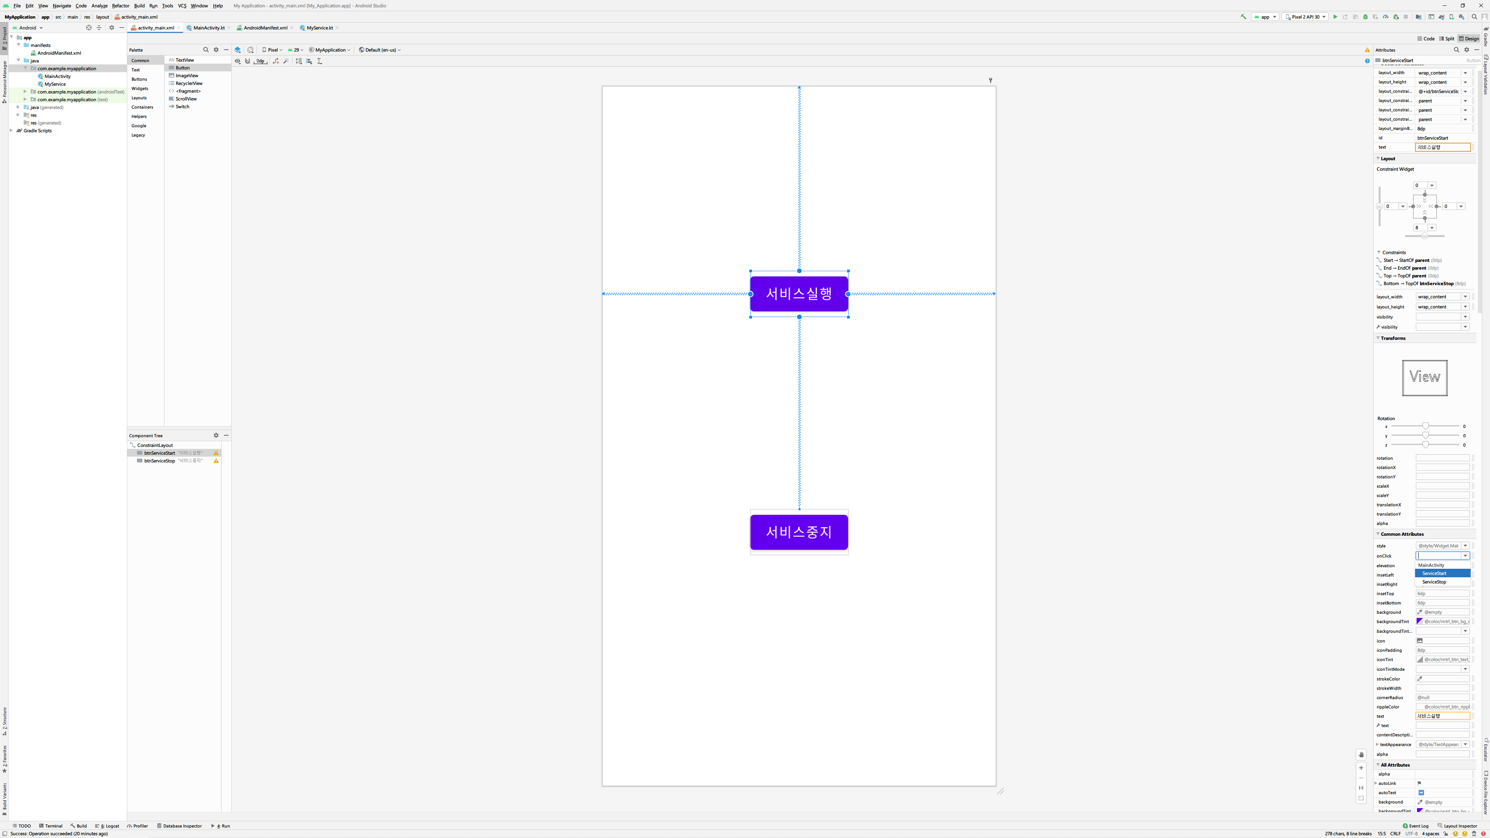The height and width of the screenshot is (838, 1490).
Task: Select ServiceStop from the onClick list
Action: point(1435,582)
